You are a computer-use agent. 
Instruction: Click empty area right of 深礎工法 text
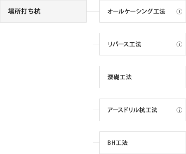(x=158, y=77)
